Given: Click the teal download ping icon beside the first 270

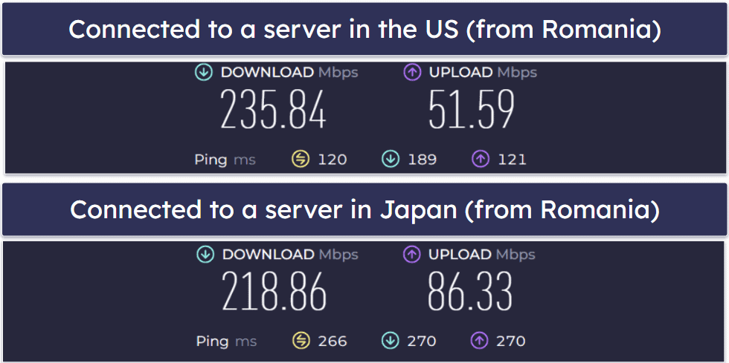Looking at the screenshot, I should (x=390, y=341).
